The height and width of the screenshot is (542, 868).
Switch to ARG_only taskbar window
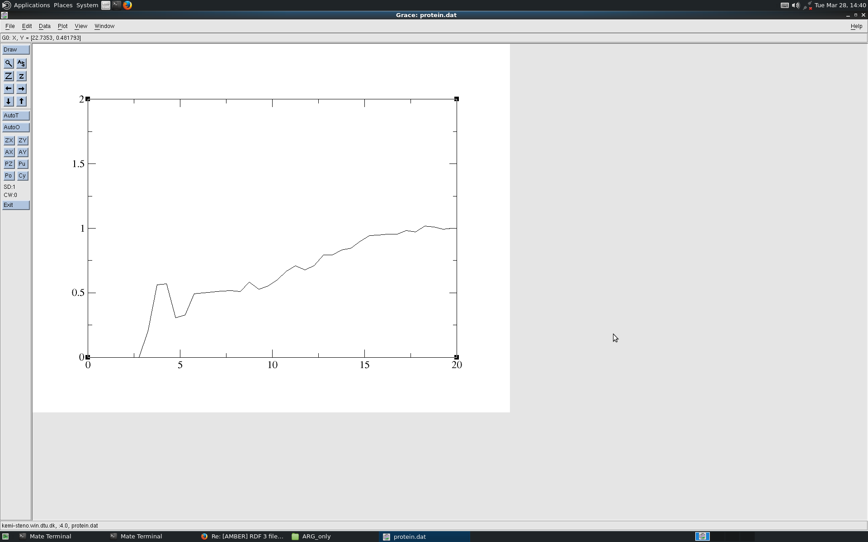coord(316,536)
